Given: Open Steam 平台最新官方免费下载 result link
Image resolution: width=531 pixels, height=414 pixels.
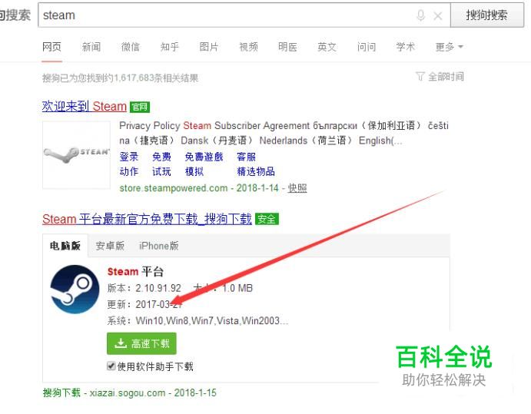Looking at the screenshot, I should tap(147, 219).
